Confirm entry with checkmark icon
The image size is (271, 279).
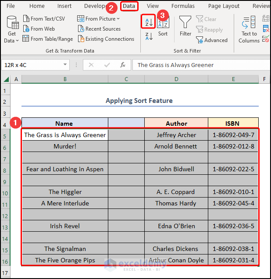click(x=107, y=65)
